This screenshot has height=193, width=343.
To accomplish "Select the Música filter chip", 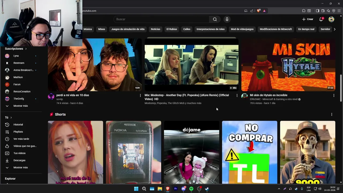I will click(88, 29).
